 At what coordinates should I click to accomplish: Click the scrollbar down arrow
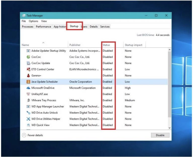click(169, 128)
